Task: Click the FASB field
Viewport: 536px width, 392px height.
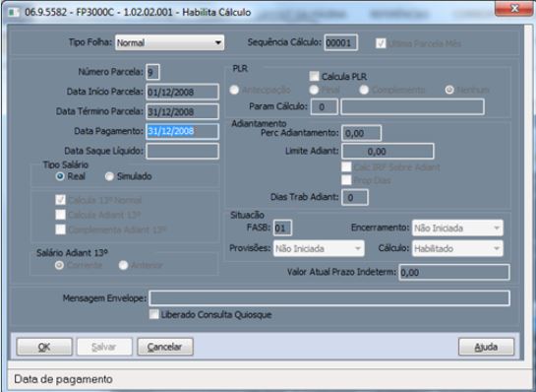Action: tap(282, 229)
